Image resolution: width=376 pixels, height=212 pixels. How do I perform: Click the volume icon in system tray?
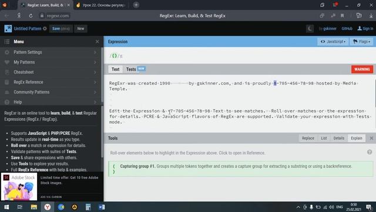[331, 207]
